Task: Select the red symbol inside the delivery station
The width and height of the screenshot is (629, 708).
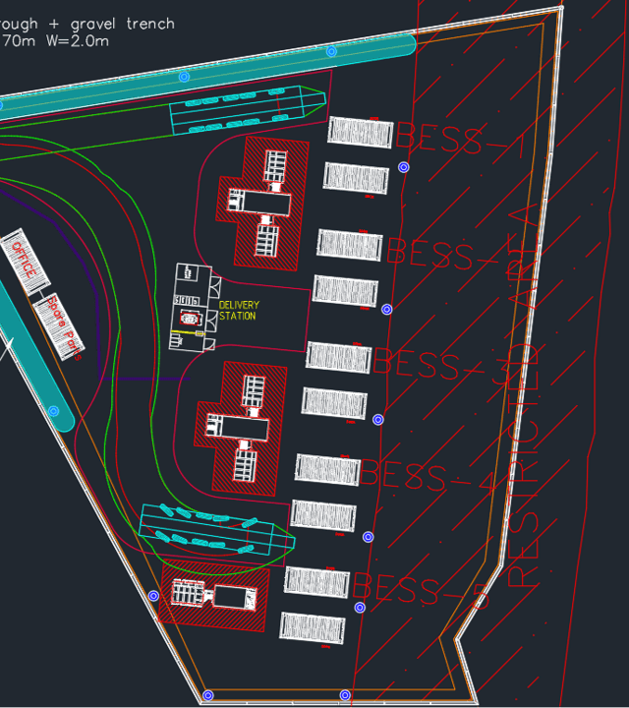Action: [190, 319]
